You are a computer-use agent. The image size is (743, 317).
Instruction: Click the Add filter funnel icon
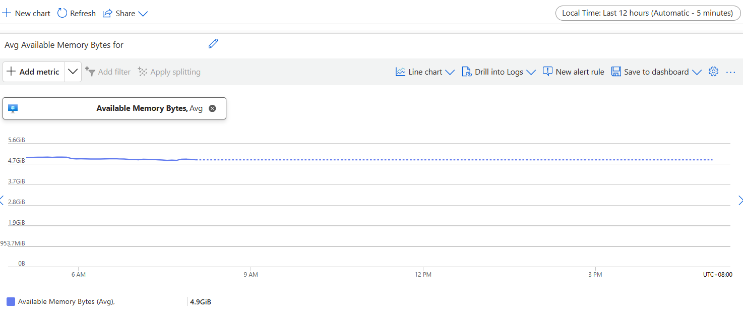coord(90,72)
